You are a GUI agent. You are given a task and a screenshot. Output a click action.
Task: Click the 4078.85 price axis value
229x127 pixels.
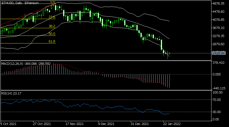click(x=219, y=20)
